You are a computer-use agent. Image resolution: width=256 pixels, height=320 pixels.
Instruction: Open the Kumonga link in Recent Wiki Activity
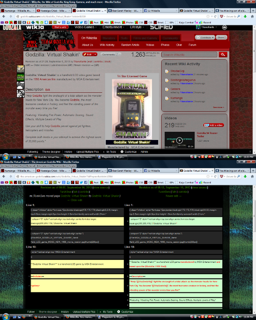click(177, 98)
